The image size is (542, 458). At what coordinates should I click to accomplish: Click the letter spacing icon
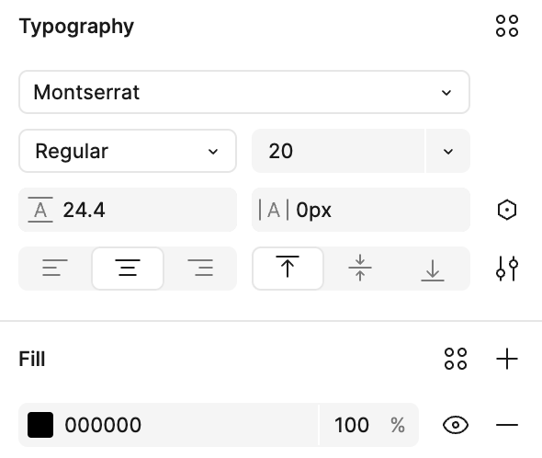(x=274, y=210)
